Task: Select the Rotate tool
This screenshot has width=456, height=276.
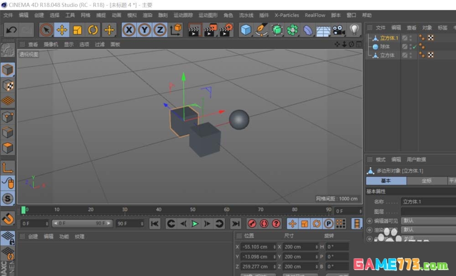Action: [x=93, y=31]
